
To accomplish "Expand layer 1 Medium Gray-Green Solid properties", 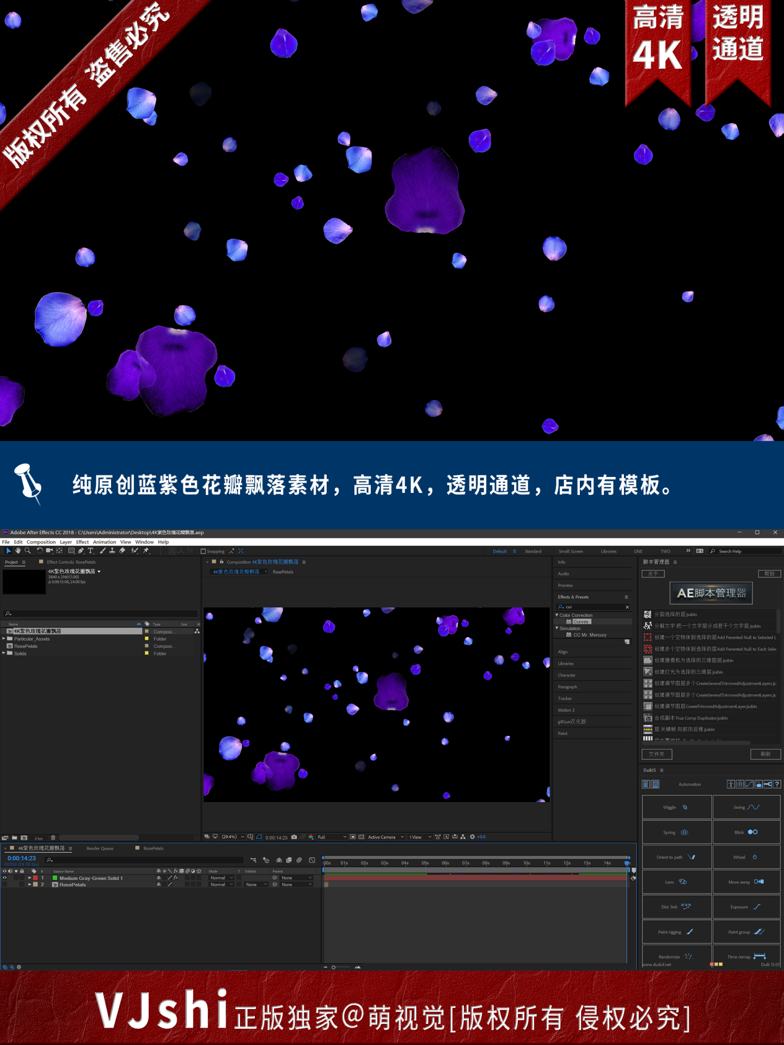I will 29,878.
